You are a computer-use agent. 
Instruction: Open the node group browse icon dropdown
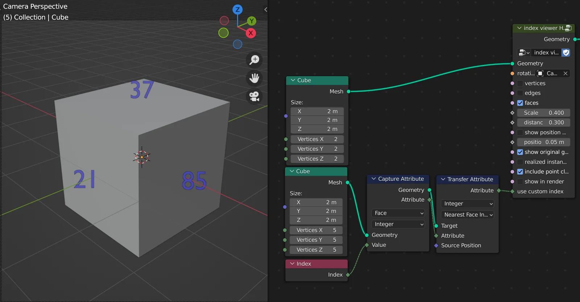point(524,53)
